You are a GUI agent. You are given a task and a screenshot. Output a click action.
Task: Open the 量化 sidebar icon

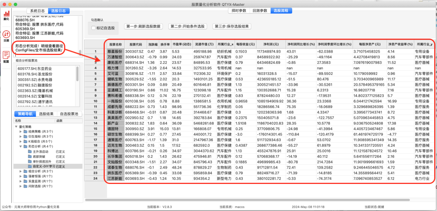tap(6, 16)
